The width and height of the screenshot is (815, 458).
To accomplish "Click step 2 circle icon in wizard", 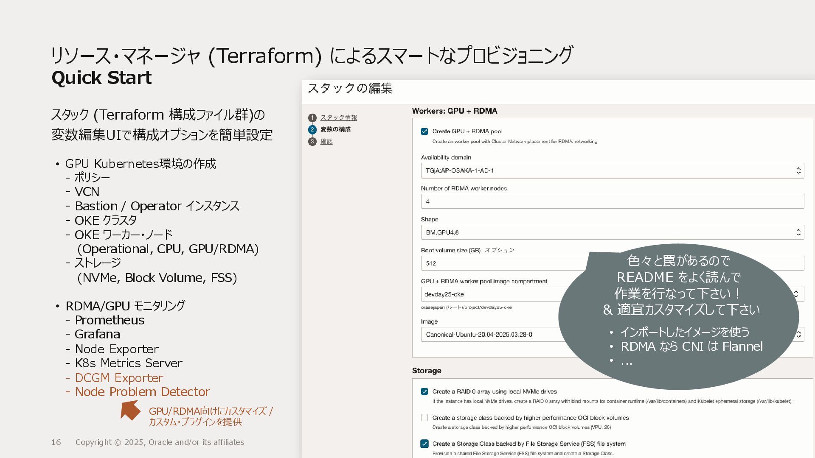I will (312, 130).
